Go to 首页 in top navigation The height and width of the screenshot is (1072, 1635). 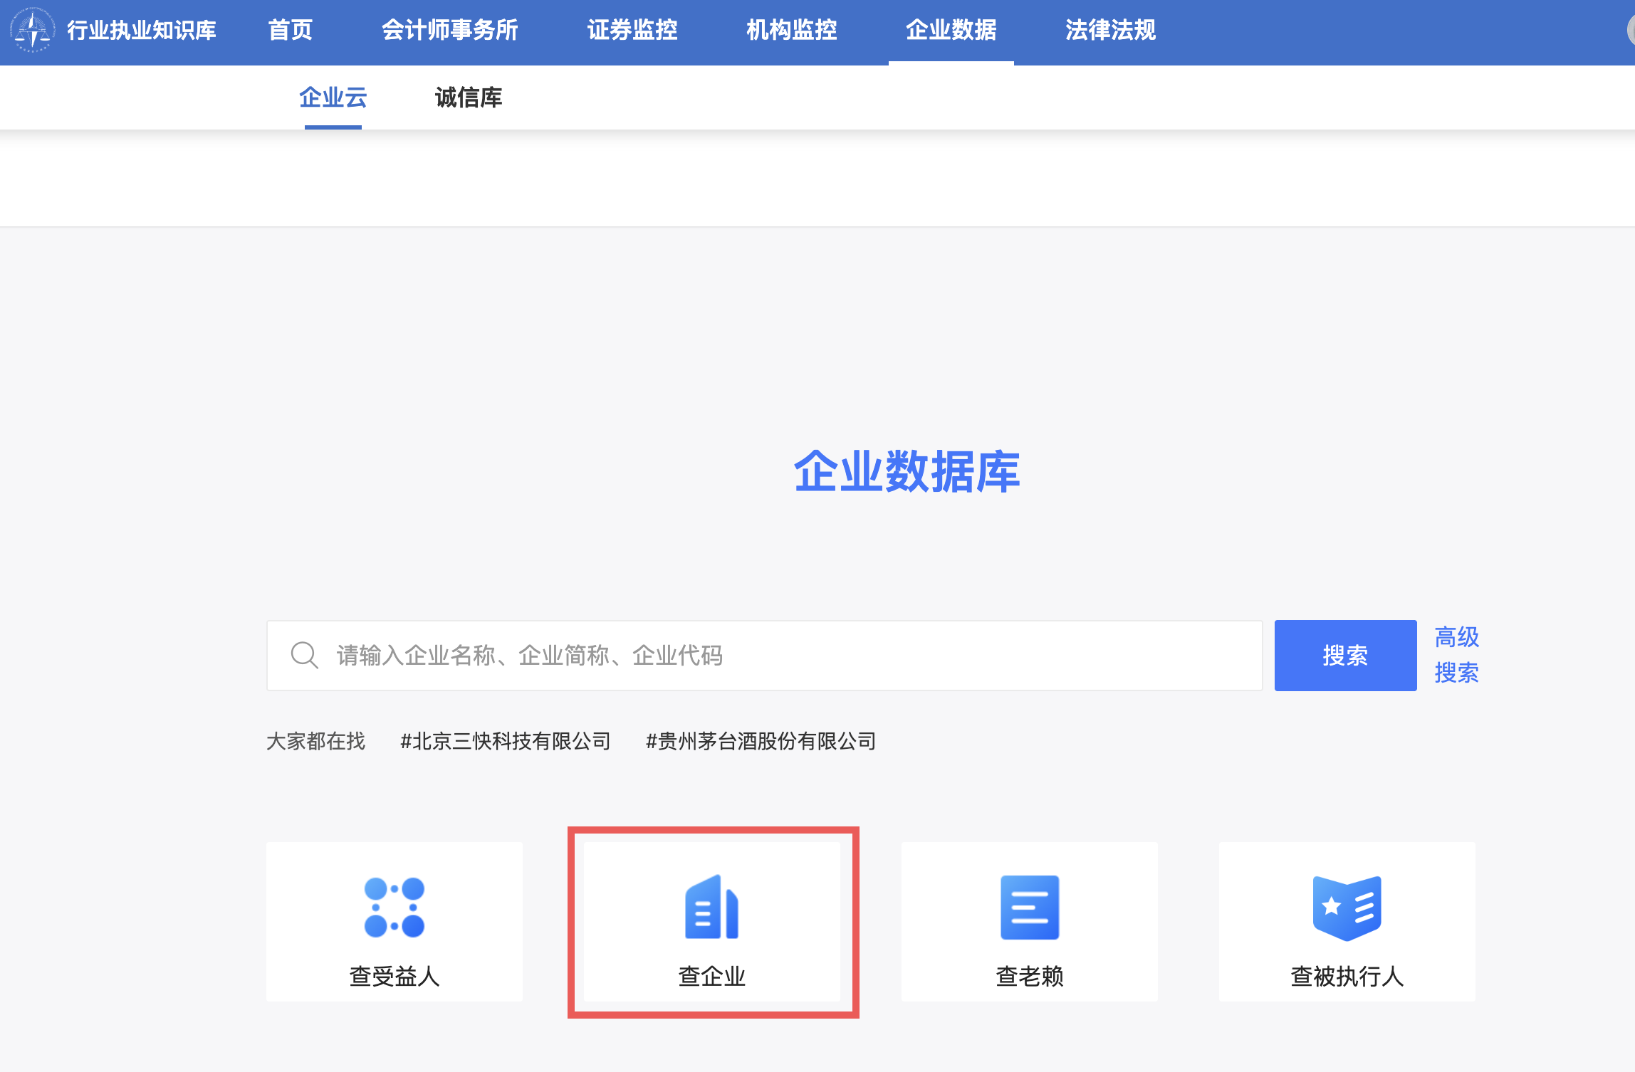(291, 30)
